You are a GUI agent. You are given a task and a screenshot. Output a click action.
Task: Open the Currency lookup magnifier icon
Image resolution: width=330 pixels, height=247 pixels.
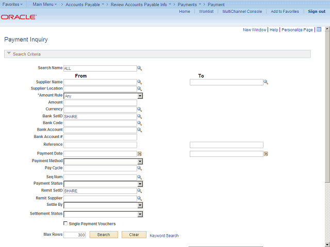139,110
